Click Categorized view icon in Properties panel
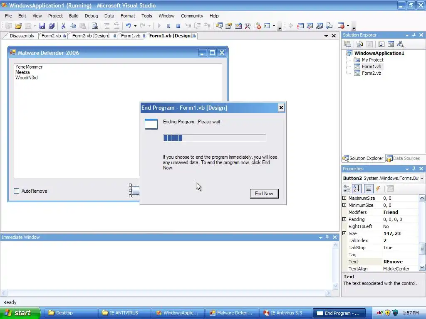Screen dimensions: 426x319 [347, 189]
